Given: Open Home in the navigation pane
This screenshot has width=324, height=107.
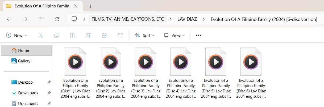Looking at the screenshot, I should click(26, 50).
